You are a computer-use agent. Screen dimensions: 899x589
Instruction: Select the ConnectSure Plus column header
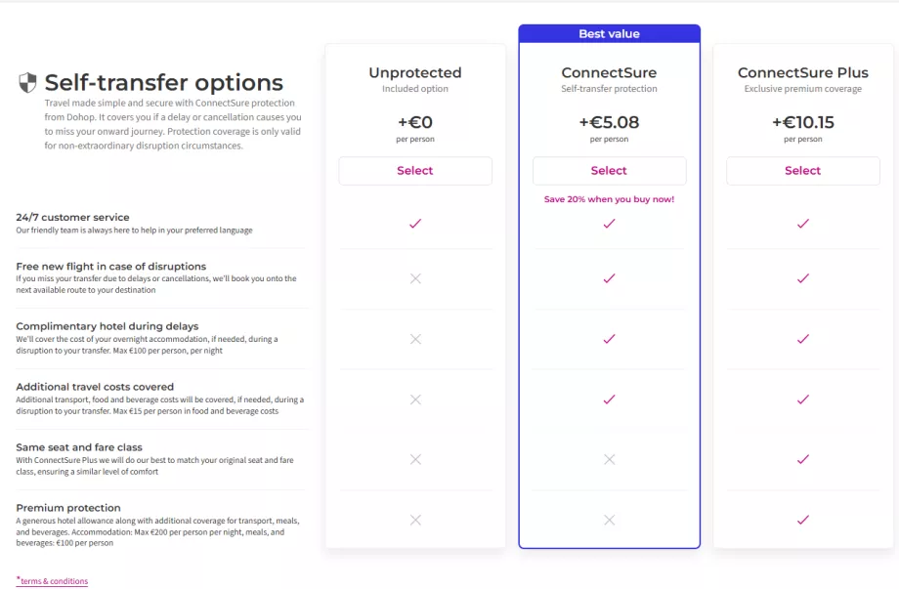802,72
